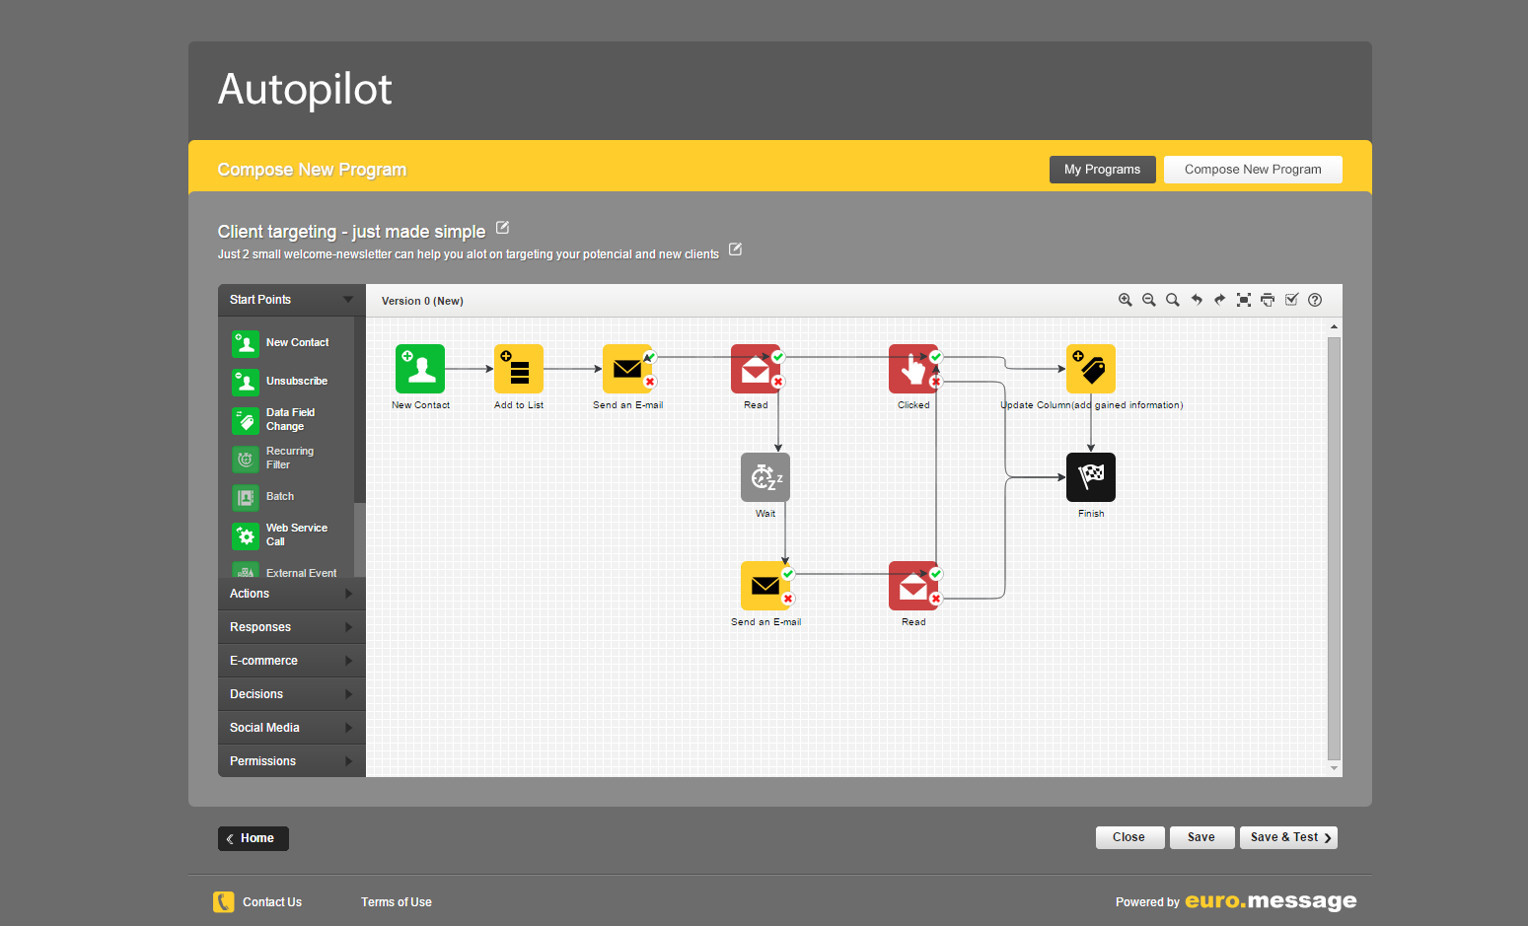
Task: Switch to Compose New Program tab
Action: [1253, 170]
